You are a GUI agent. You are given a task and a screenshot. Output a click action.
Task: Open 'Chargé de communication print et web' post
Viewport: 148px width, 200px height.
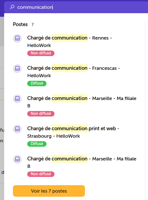pos(73,132)
